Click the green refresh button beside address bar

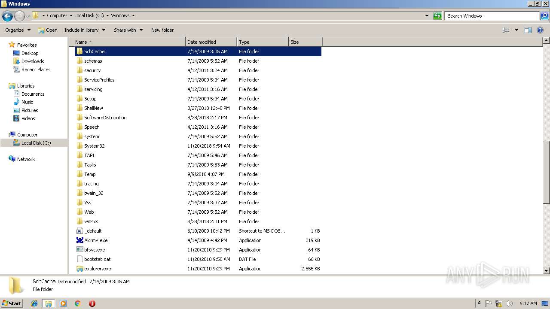coord(437,16)
